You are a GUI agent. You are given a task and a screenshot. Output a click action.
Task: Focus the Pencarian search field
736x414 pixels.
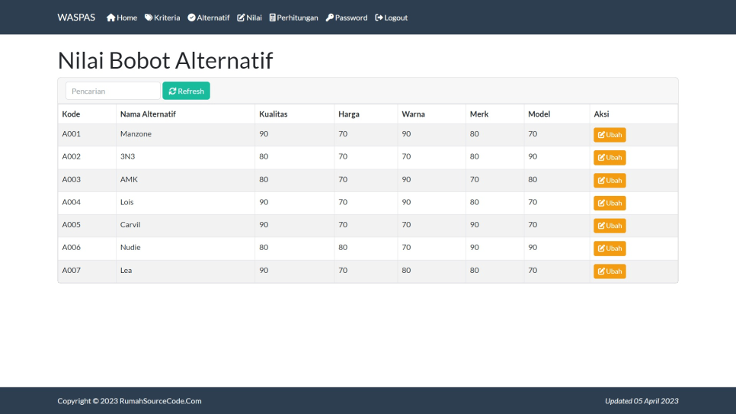coord(113,91)
